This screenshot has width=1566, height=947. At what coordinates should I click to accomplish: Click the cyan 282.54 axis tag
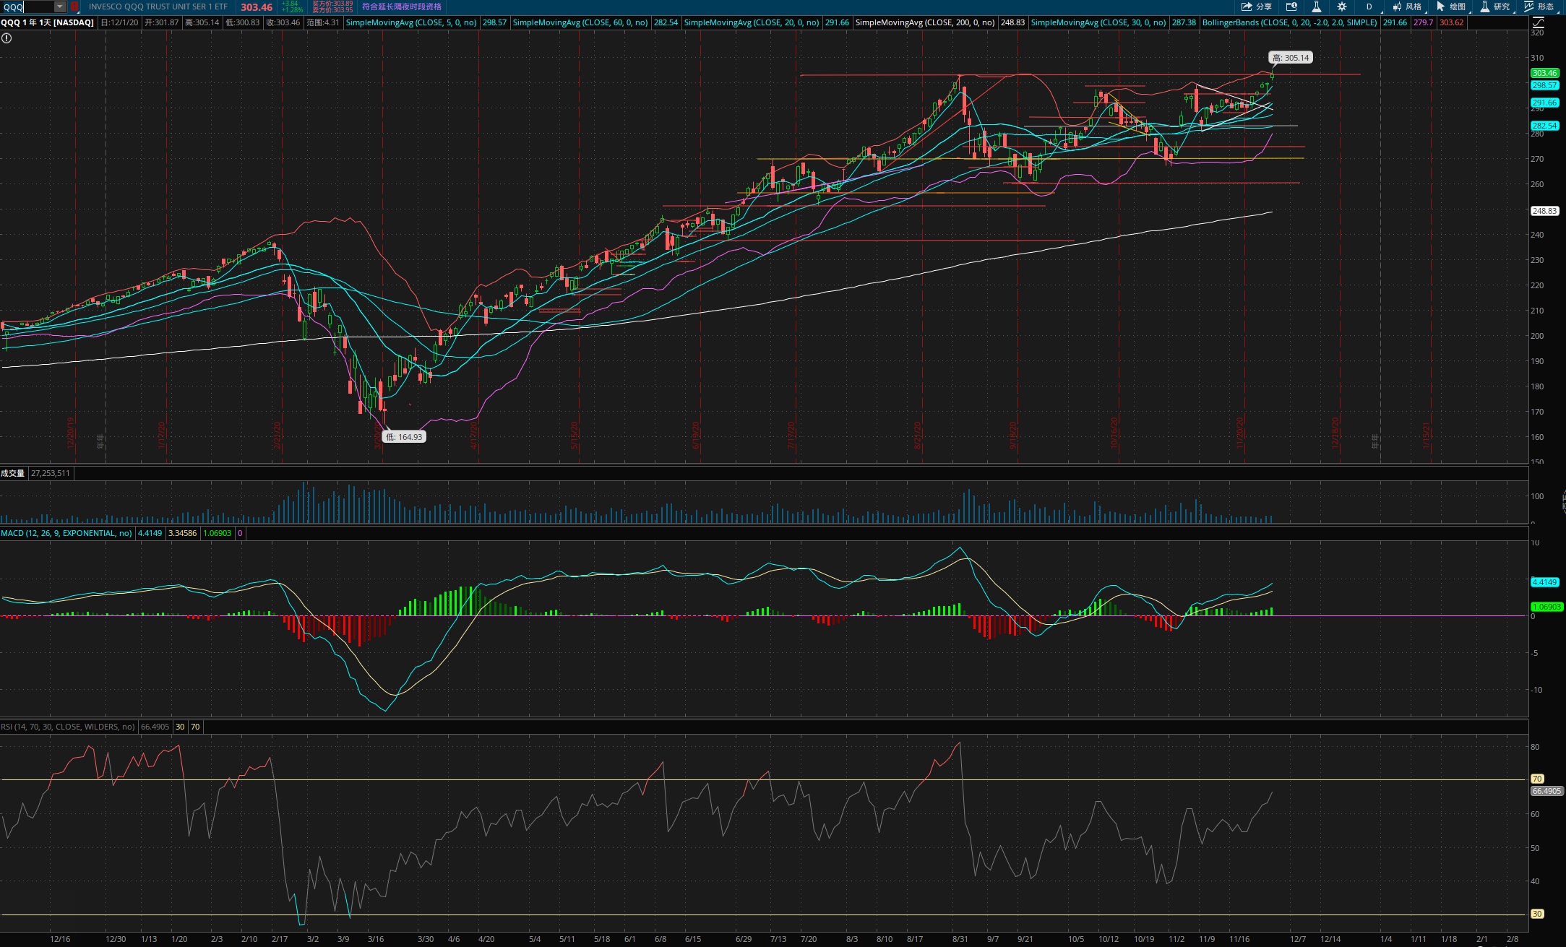click(x=1544, y=126)
